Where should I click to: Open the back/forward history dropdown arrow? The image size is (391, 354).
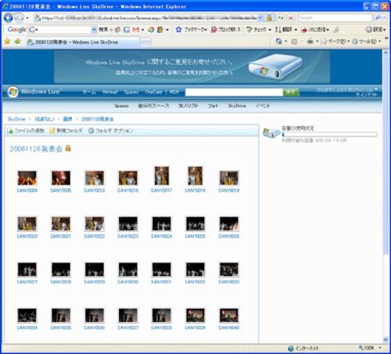27,18
